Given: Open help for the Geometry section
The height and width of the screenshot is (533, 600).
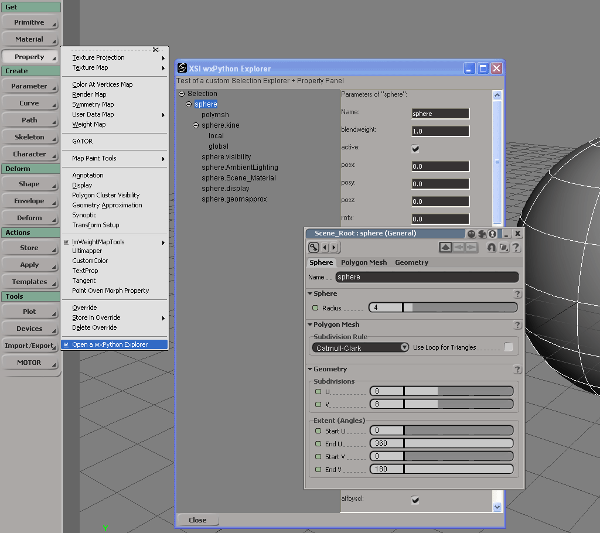Looking at the screenshot, I should pyautogui.click(x=517, y=369).
